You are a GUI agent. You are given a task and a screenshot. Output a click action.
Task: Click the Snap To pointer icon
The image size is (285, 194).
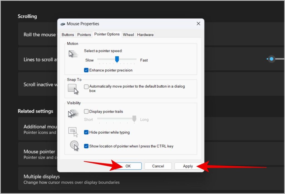point(73,89)
